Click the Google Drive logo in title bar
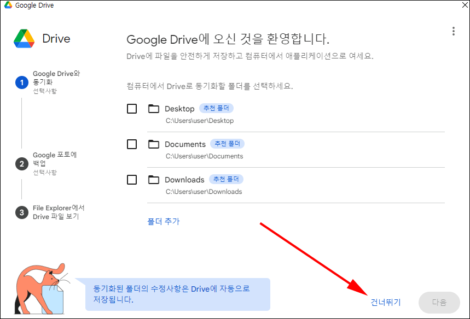470x319 pixels. point(8,5)
